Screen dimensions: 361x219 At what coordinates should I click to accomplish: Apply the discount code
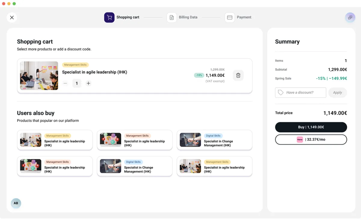(338, 93)
